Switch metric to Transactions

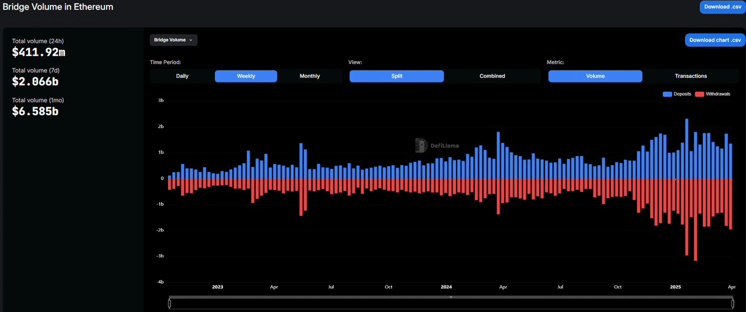click(691, 76)
